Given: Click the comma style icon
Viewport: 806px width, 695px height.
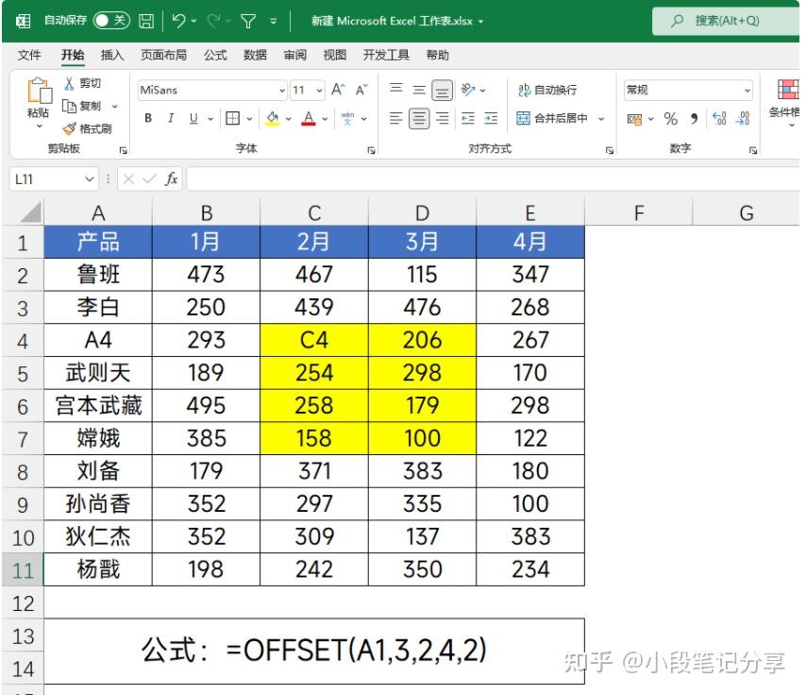Looking at the screenshot, I should (x=692, y=119).
